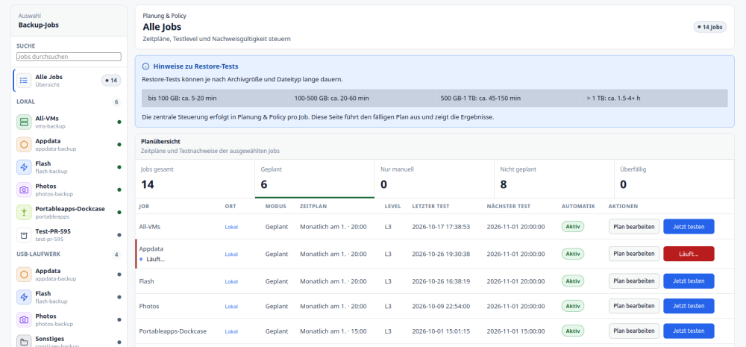The image size is (746, 347).
Task: Click the Appdata hexagon icon under Lokal
Action: coord(24,145)
